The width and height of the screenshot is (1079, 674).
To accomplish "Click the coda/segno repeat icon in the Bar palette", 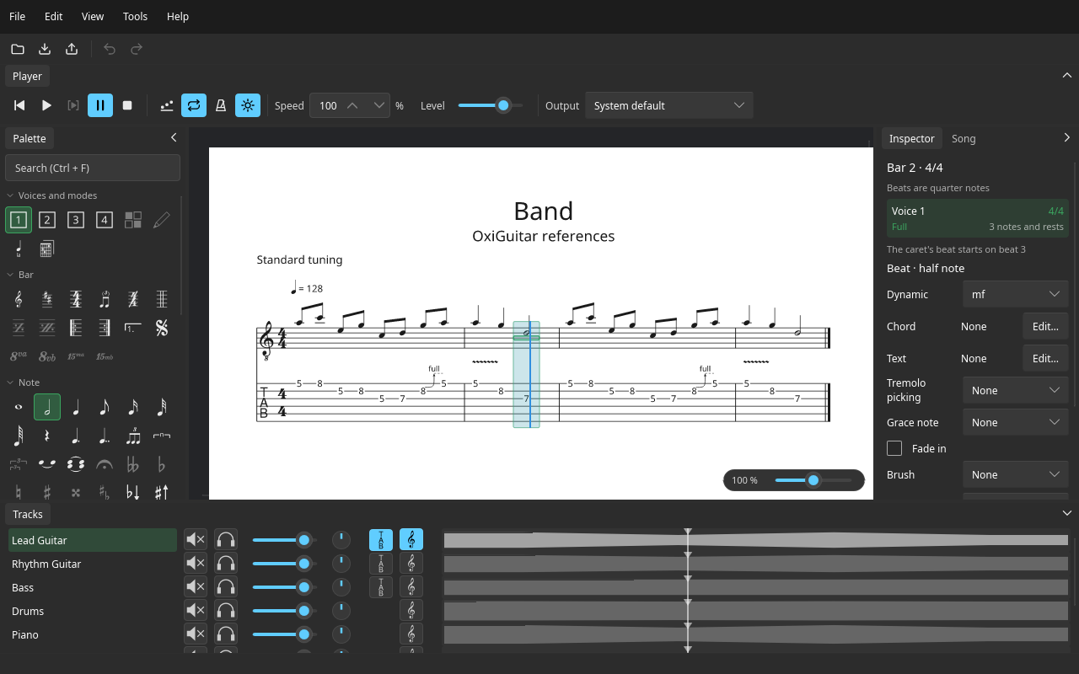I will coord(162,328).
